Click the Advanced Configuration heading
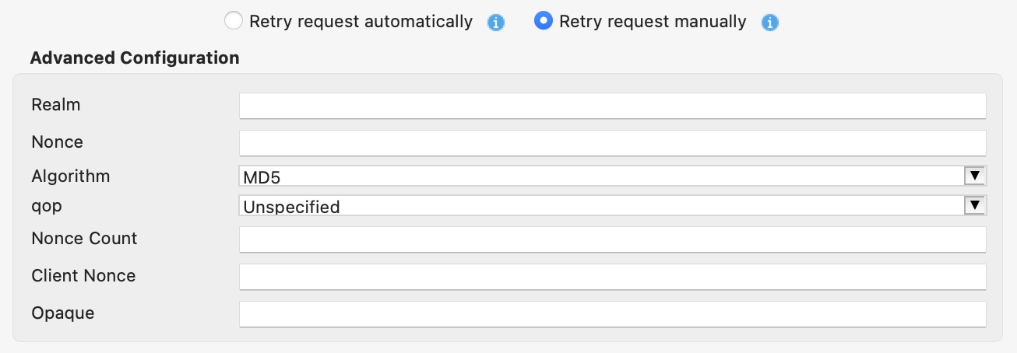The width and height of the screenshot is (1017, 353). (134, 58)
